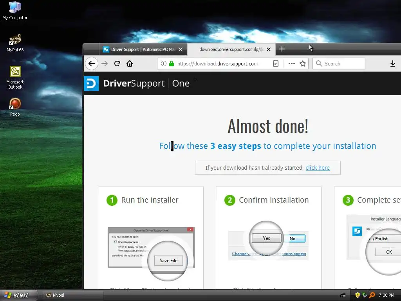Select the download.driversupport.com/lp tab
The height and width of the screenshot is (301, 401).
tap(231, 49)
